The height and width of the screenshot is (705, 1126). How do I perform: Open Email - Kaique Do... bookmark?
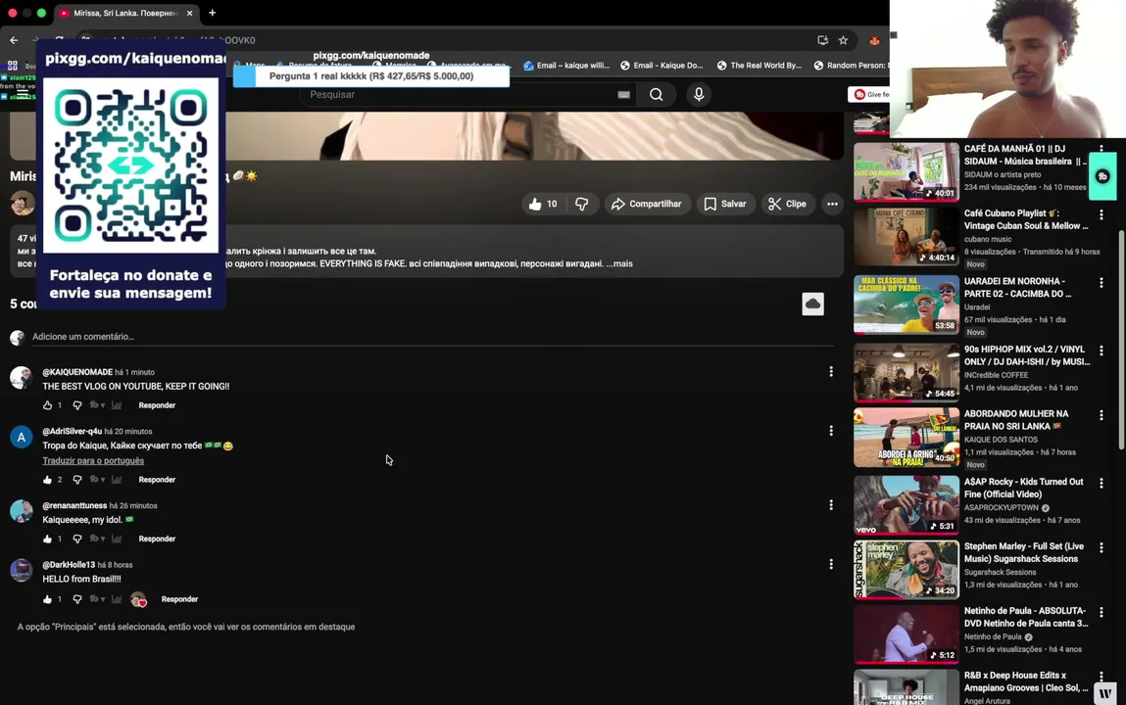[661, 66]
